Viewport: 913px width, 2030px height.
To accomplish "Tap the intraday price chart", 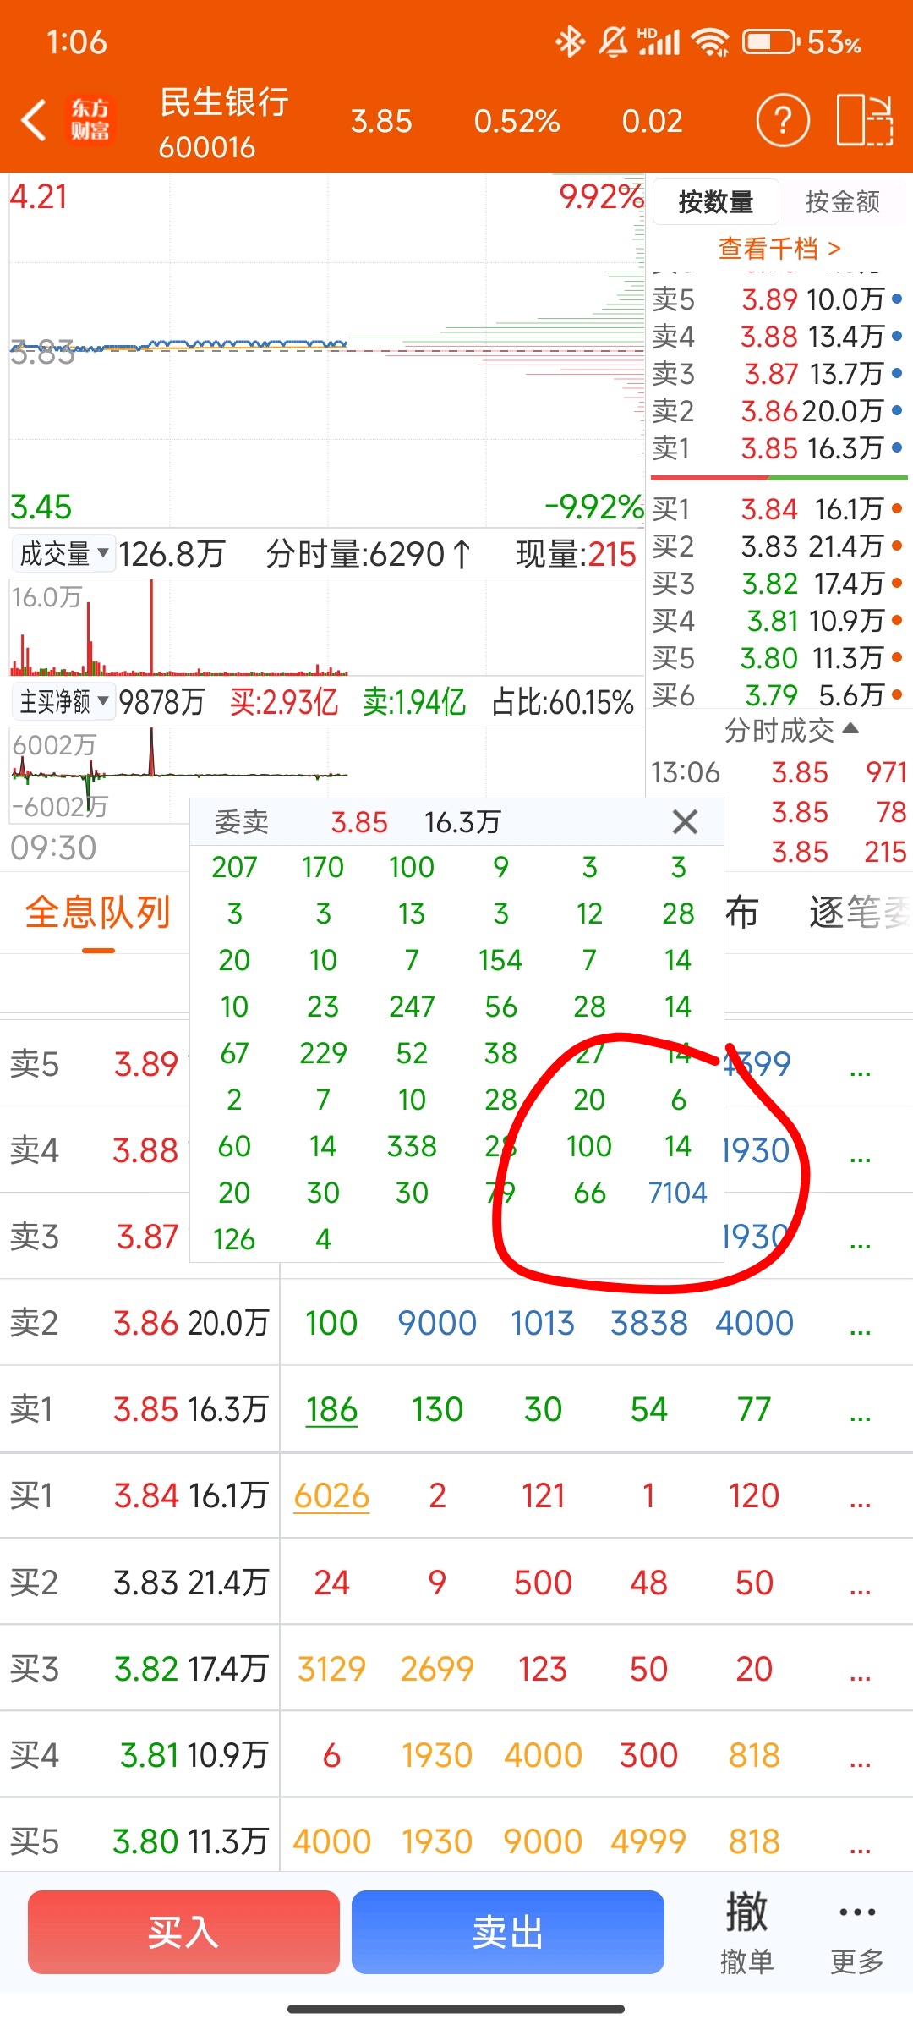I will (326, 350).
